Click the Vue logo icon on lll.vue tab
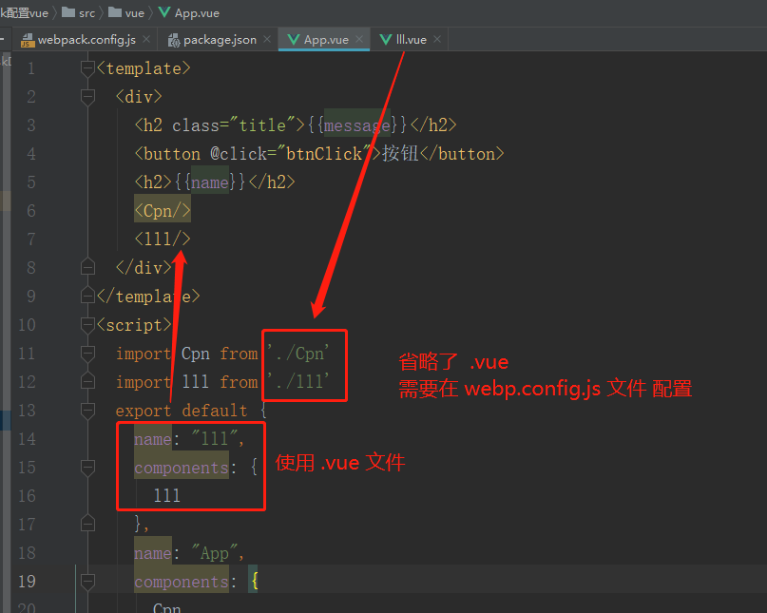The image size is (767, 613). [x=386, y=40]
